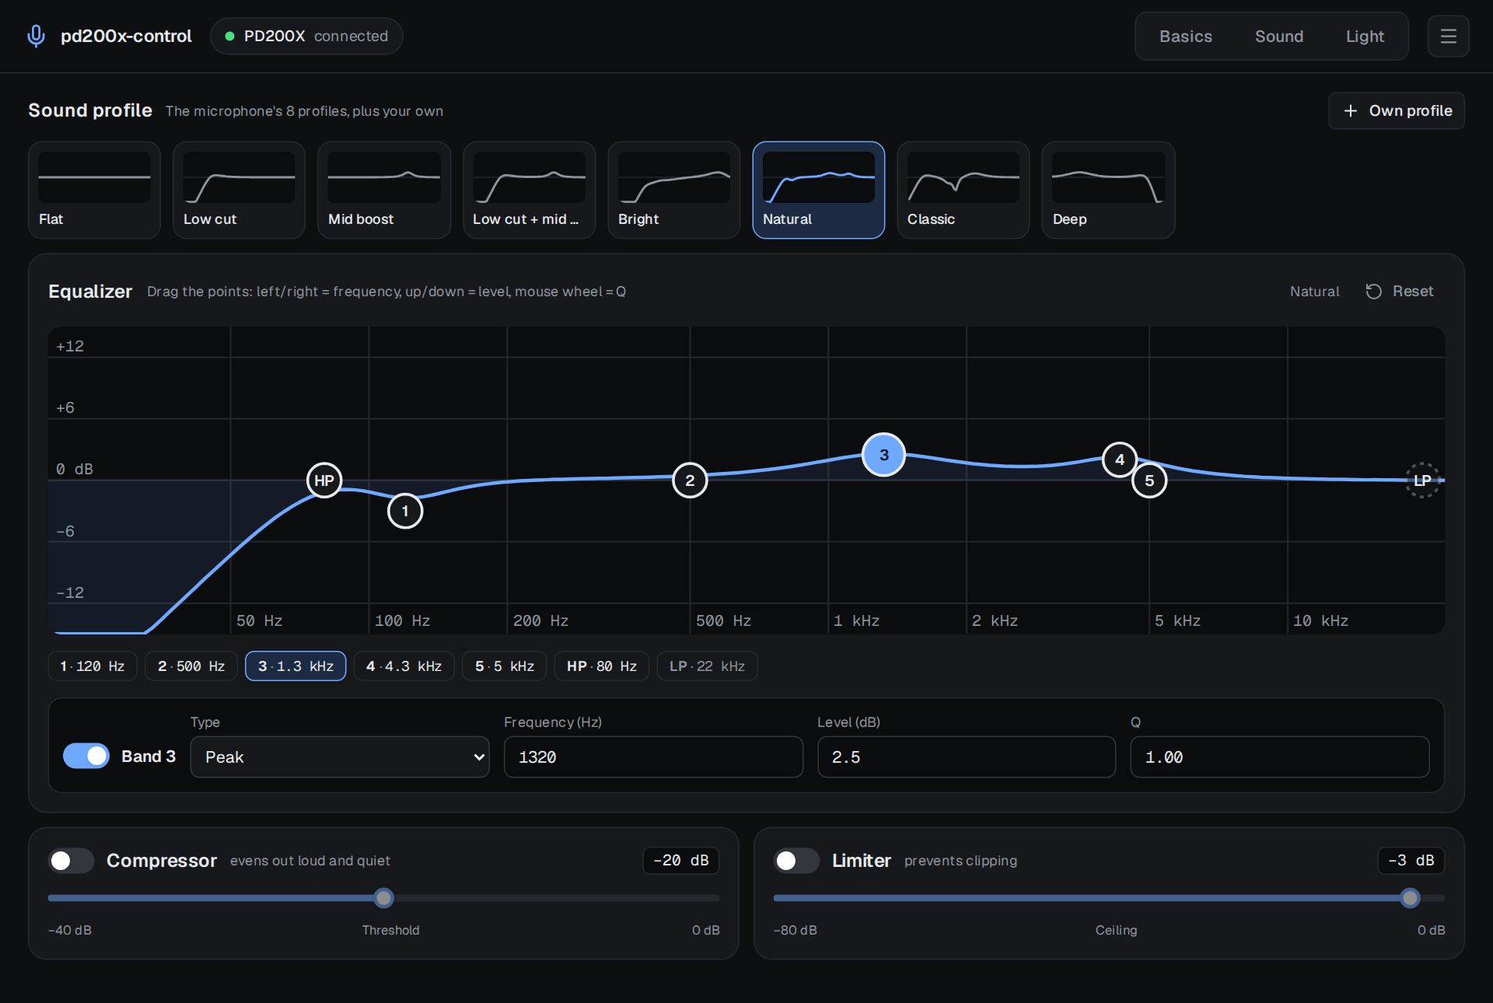
Task: Select band chip 3 · 1.3 kHz
Action: (x=295, y=666)
